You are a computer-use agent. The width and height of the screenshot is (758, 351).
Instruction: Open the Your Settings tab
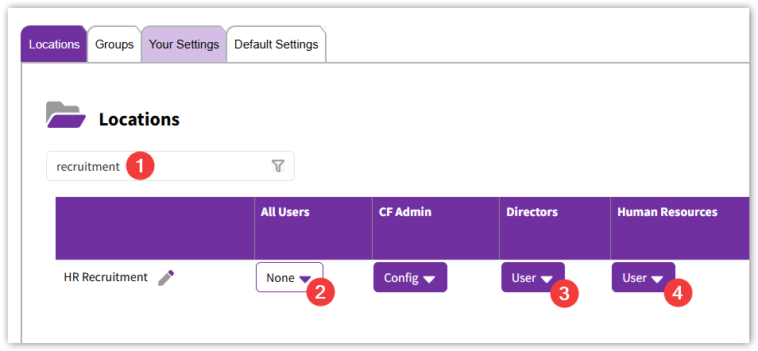tap(184, 44)
